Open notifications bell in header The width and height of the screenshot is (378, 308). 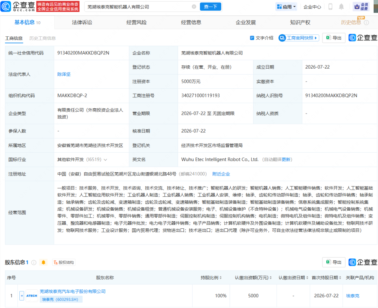coord(341,7)
